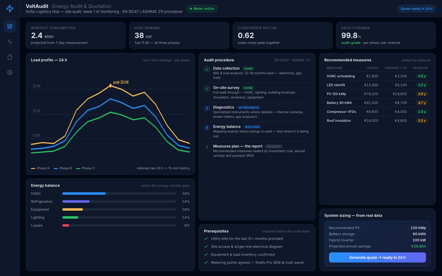This screenshot has width=442, height=276.
Task: Click step 4 Energy balance number badge
Action: [x=207, y=128]
